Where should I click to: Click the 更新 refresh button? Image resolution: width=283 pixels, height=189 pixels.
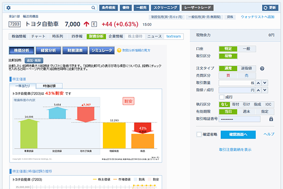pos(270,8)
